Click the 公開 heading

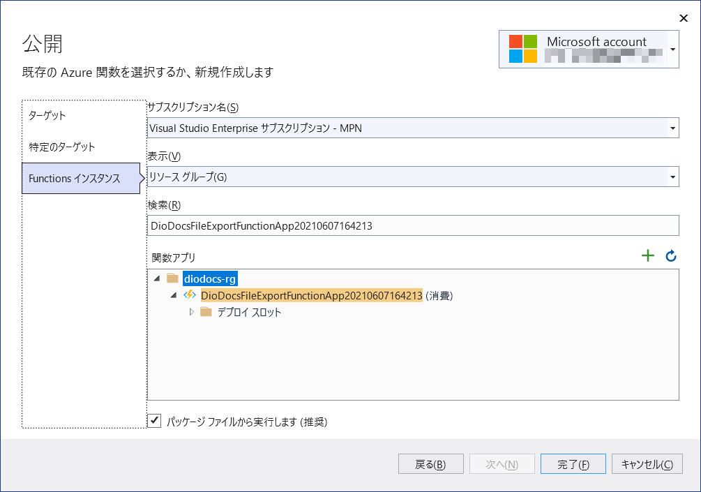43,44
